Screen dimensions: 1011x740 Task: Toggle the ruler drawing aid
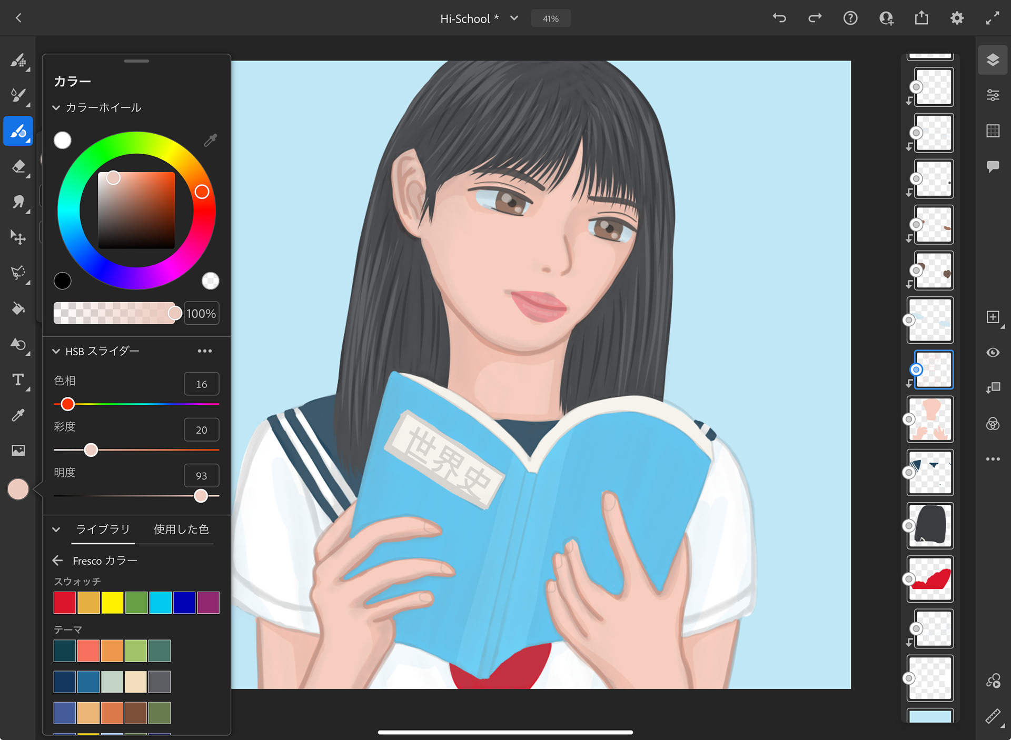pos(993,717)
